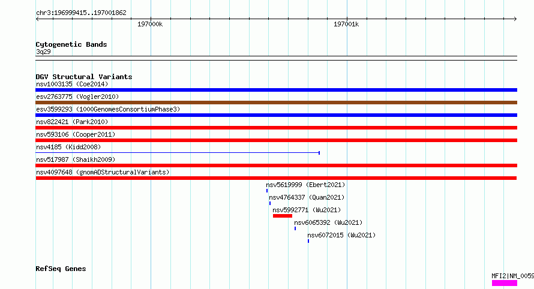Screen dimensions: 534x289
Task: Open the nsv593106 (Cooper2011) label
Action: pos(76,134)
